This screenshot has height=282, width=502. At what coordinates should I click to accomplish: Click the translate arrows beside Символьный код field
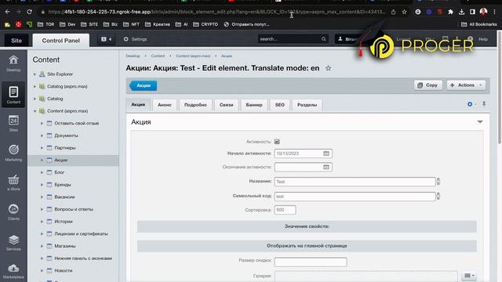(x=438, y=196)
